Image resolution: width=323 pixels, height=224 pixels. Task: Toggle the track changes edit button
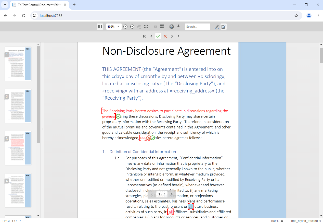tap(224, 27)
